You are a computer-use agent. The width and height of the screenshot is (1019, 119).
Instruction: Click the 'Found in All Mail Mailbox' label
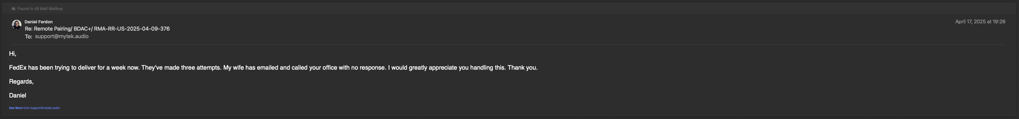tap(40, 9)
